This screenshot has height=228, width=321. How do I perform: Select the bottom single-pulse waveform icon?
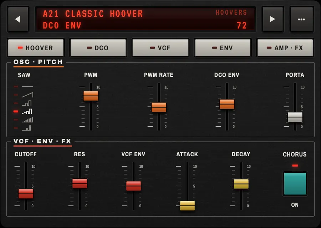pos(27,128)
